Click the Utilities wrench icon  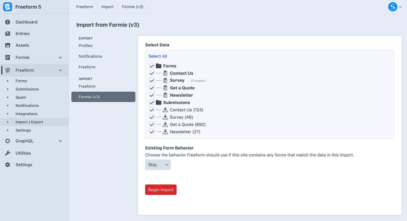pos(8,153)
